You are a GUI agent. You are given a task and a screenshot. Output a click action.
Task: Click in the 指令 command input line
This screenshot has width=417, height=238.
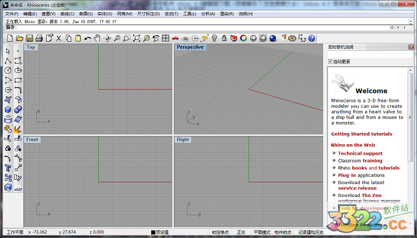click(202, 28)
